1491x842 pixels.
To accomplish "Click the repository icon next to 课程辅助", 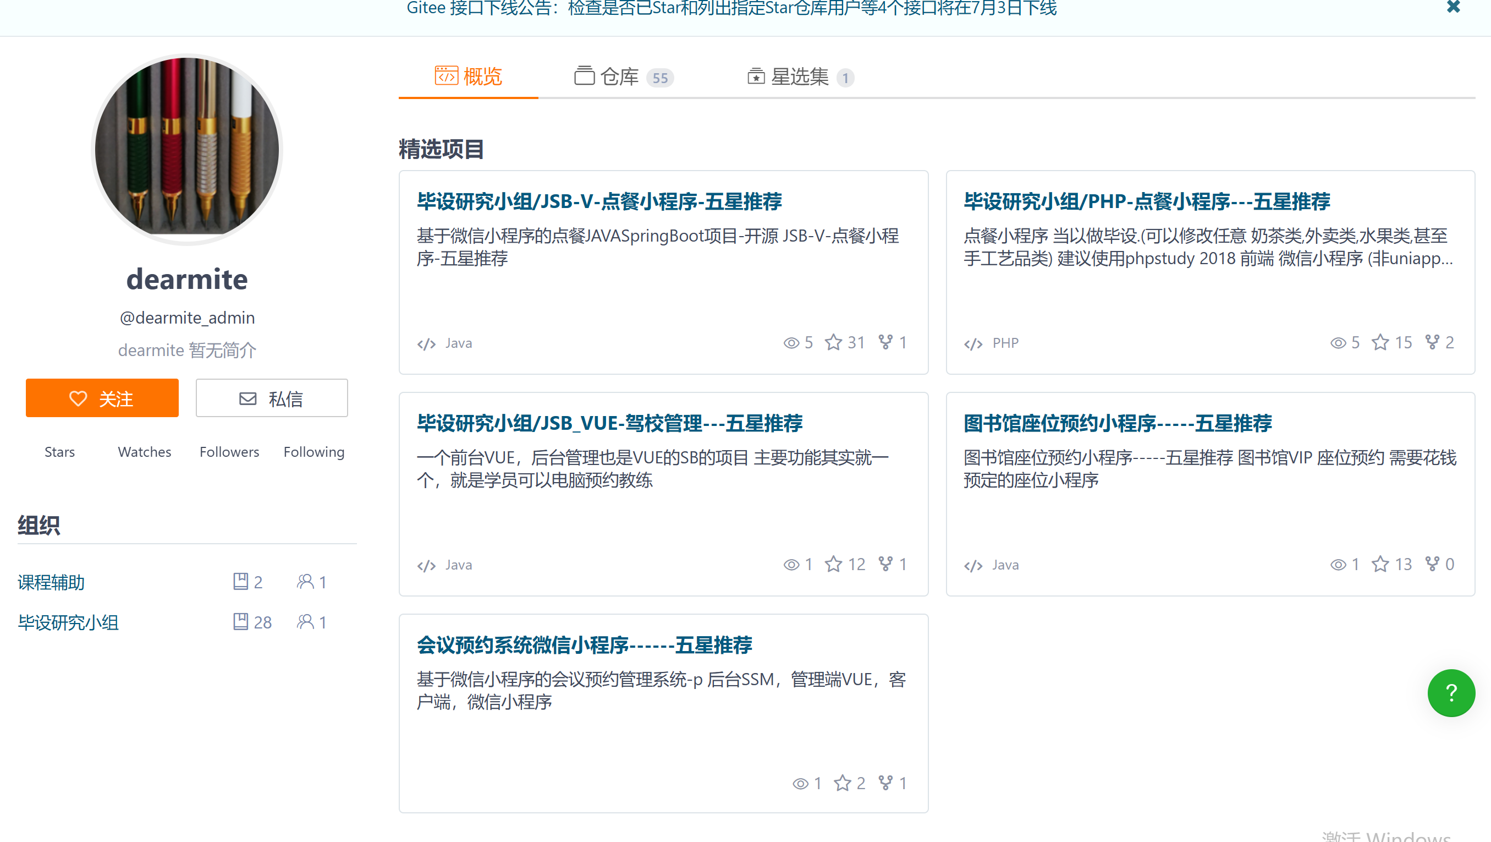I will coord(241,581).
